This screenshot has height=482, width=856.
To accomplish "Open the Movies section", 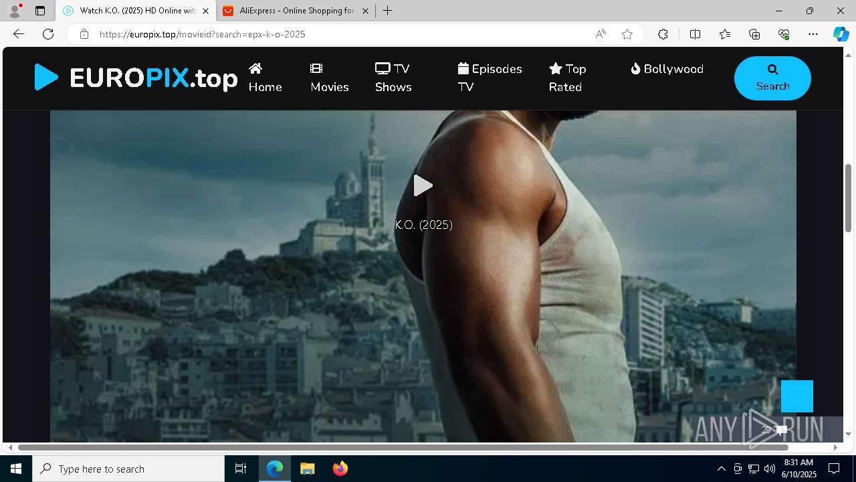I will (x=329, y=78).
